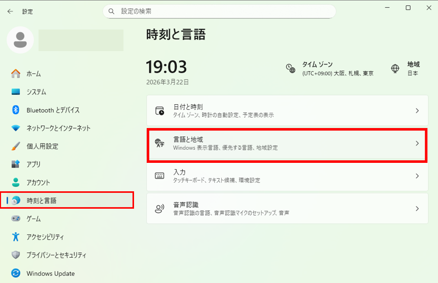The height and width of the screenshot is (283, 438).
Task: Open the アカウント sidebar section
Action: pyautogui.click(x=38, y=182)
